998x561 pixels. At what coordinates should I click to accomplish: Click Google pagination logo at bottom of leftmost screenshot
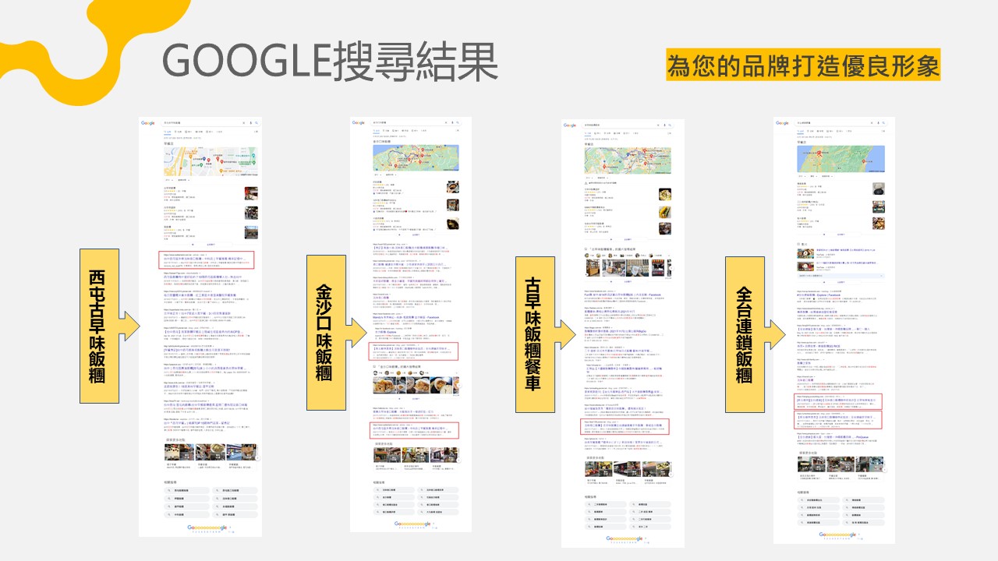point(200,527)
